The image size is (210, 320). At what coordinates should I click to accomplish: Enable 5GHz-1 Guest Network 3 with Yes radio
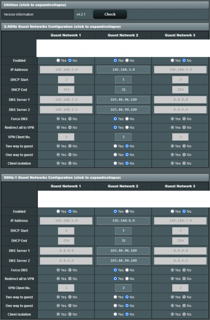(172, 211)
